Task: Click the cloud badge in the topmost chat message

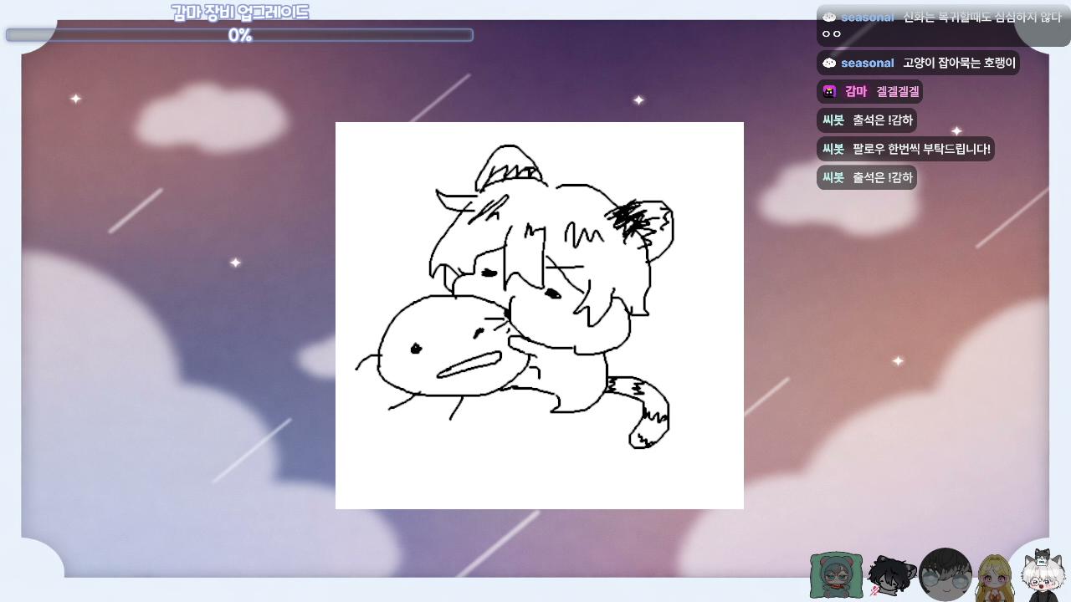Action: tap(829, 17)
